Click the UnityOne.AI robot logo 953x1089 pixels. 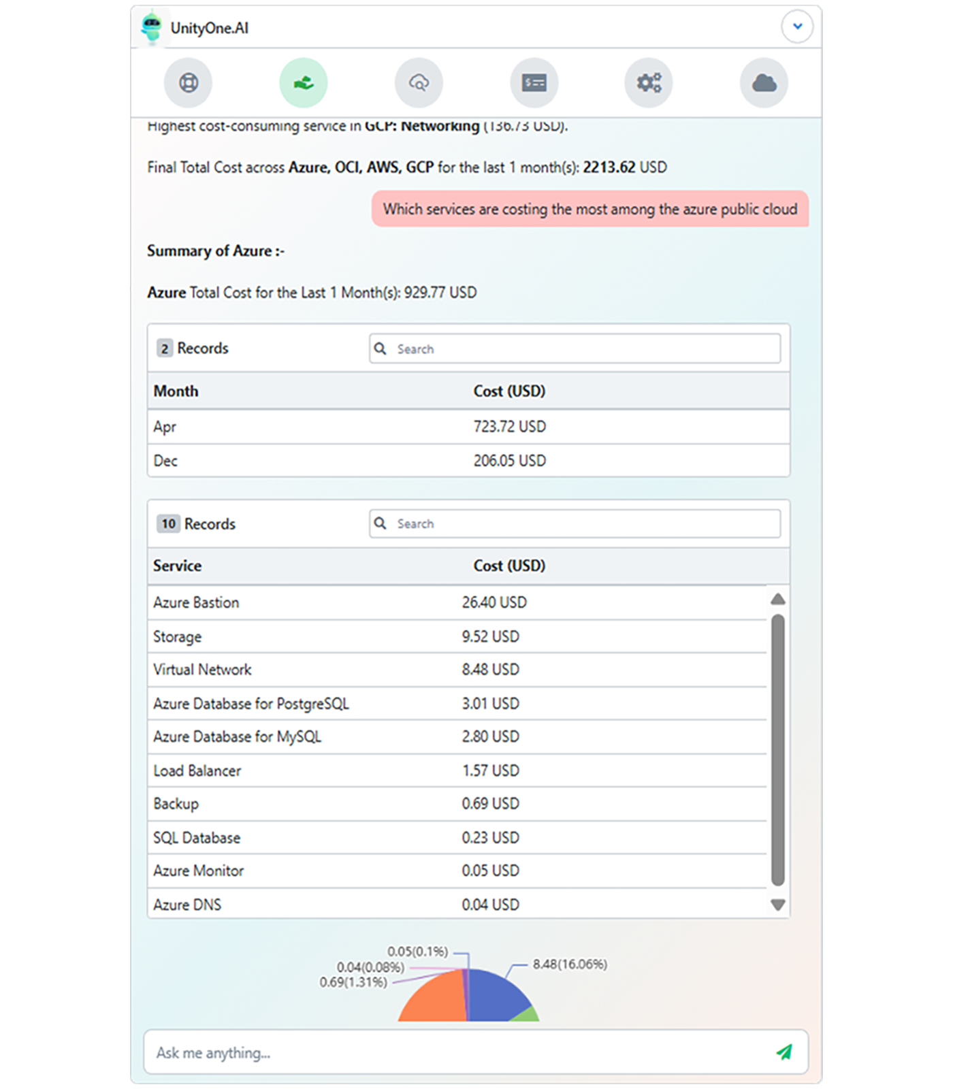152,28
